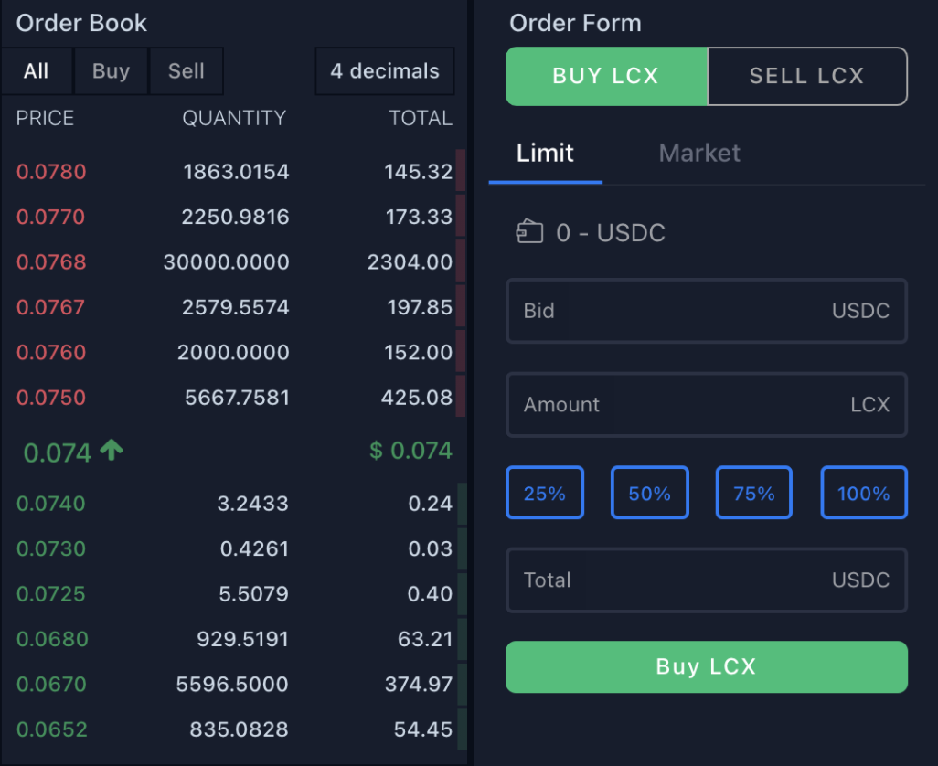Filter Order Book to Sell orders

186,71
